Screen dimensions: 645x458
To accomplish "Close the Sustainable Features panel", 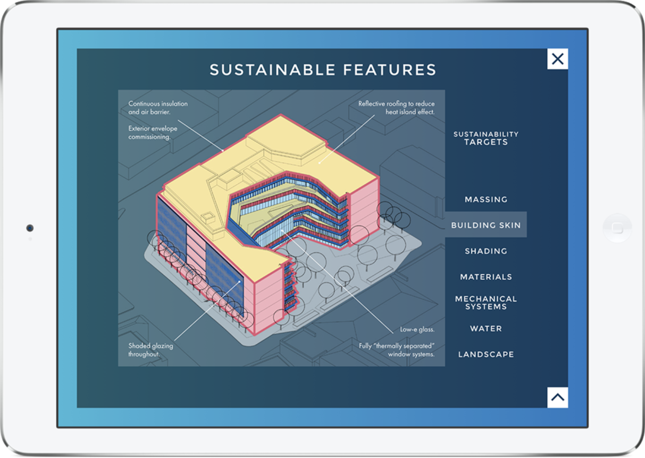I will coord(558,59).
